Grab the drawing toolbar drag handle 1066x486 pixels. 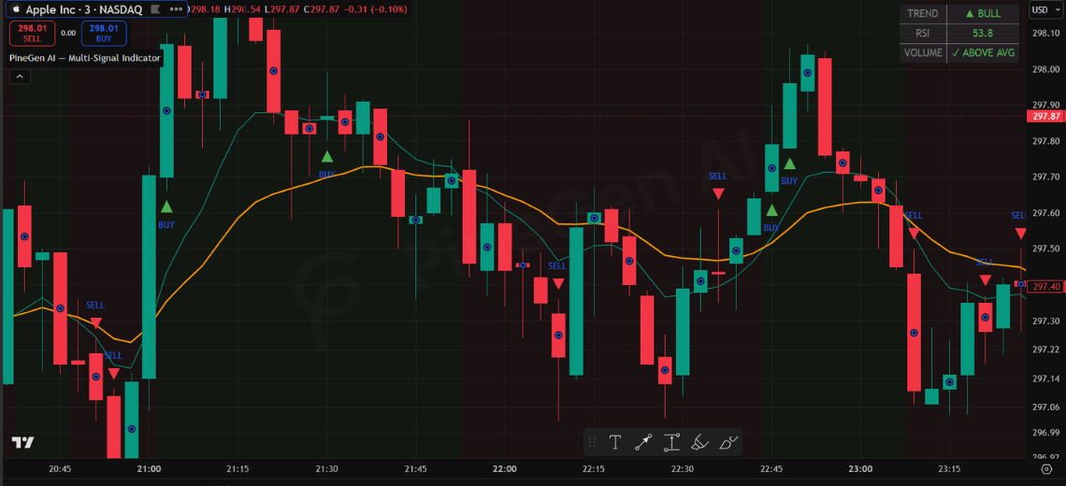tap(592, 443)
